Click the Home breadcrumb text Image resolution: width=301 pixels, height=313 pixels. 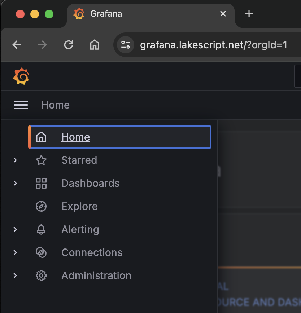pyautogui.click(x=55, y=105)
